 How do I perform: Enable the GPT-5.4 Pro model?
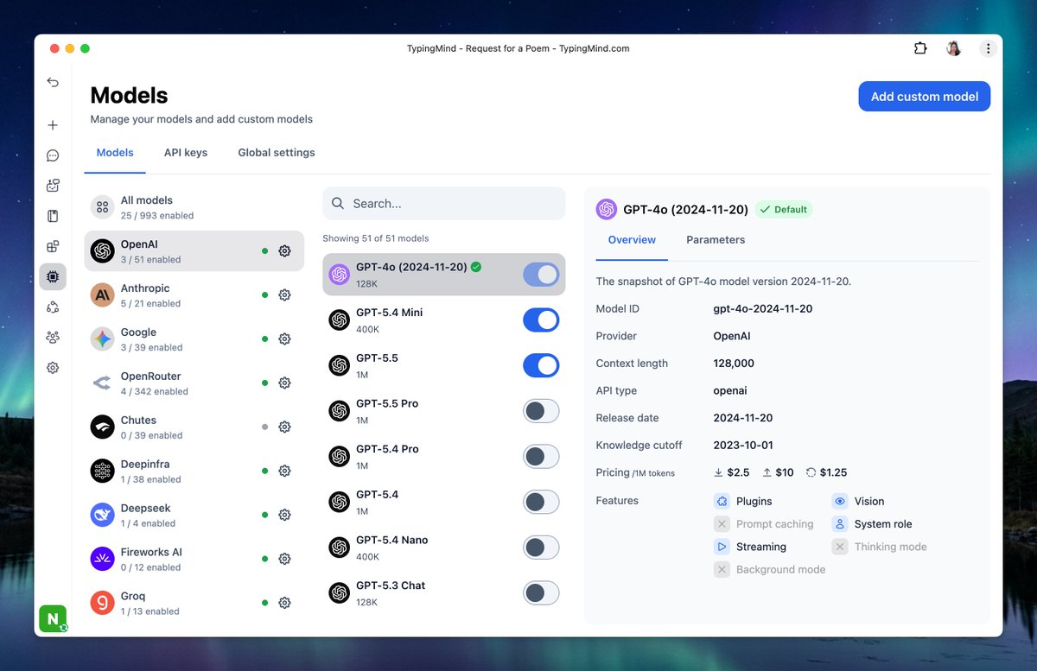pyautogui.click(x=541, y=456)
